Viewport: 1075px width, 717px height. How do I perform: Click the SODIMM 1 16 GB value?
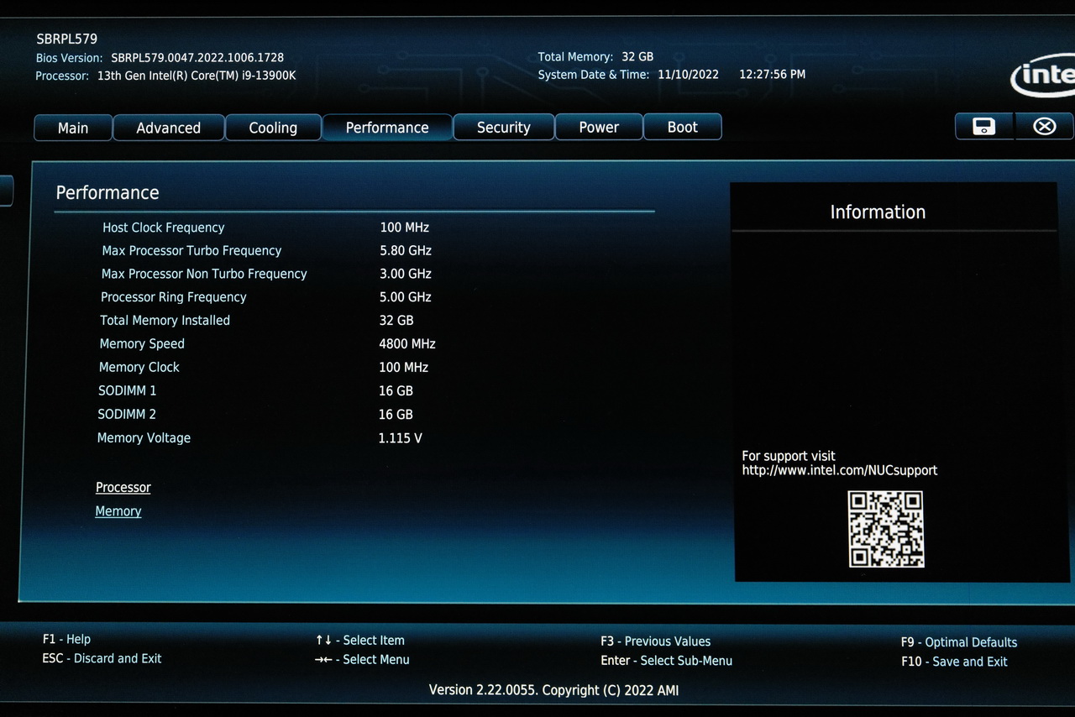point(396,390)
